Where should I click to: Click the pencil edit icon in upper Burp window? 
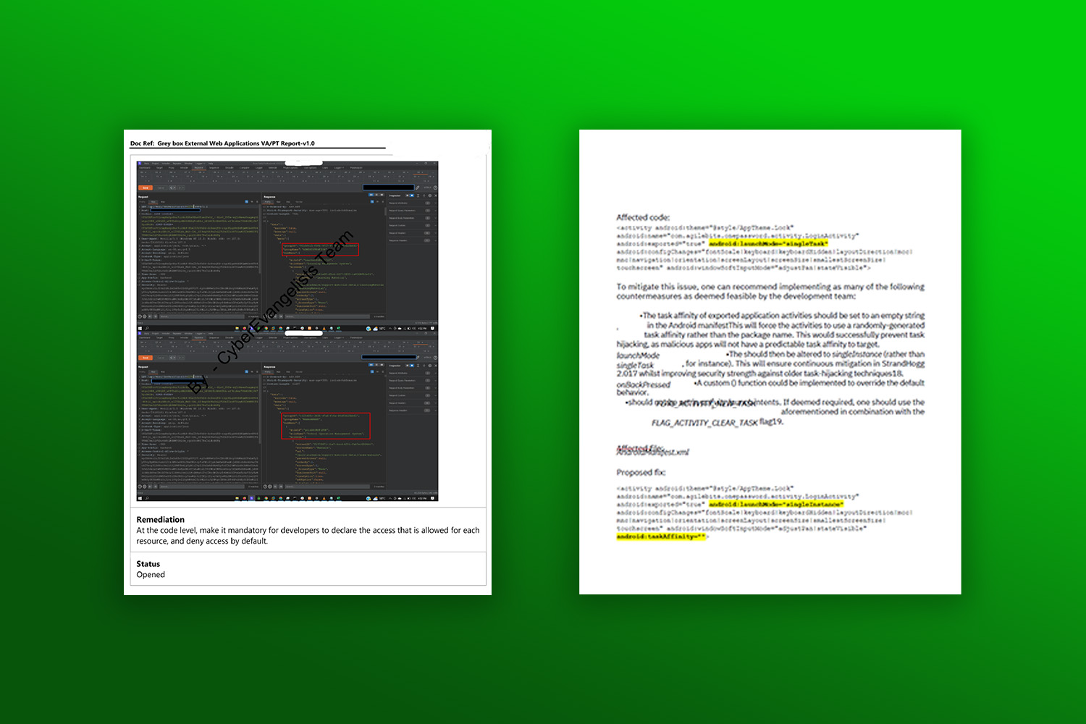pyautogui.click(x=417, y=188)
